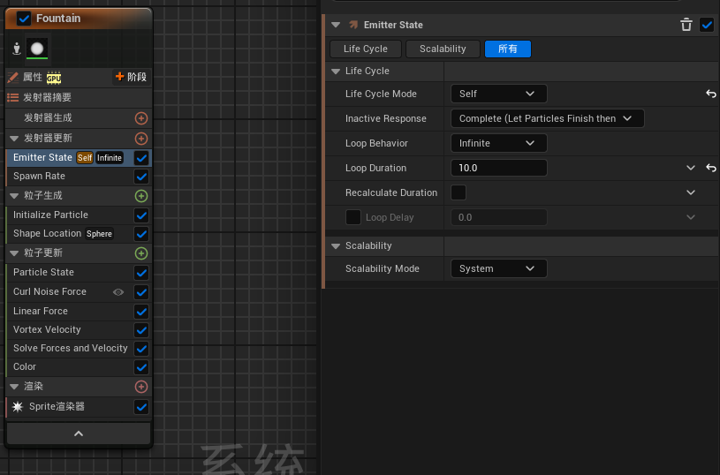The width and height of the screenshot is (720, 475).
Task: Toggle the Vortex Velocity module checkbox
Action: (x=141, y=330)
